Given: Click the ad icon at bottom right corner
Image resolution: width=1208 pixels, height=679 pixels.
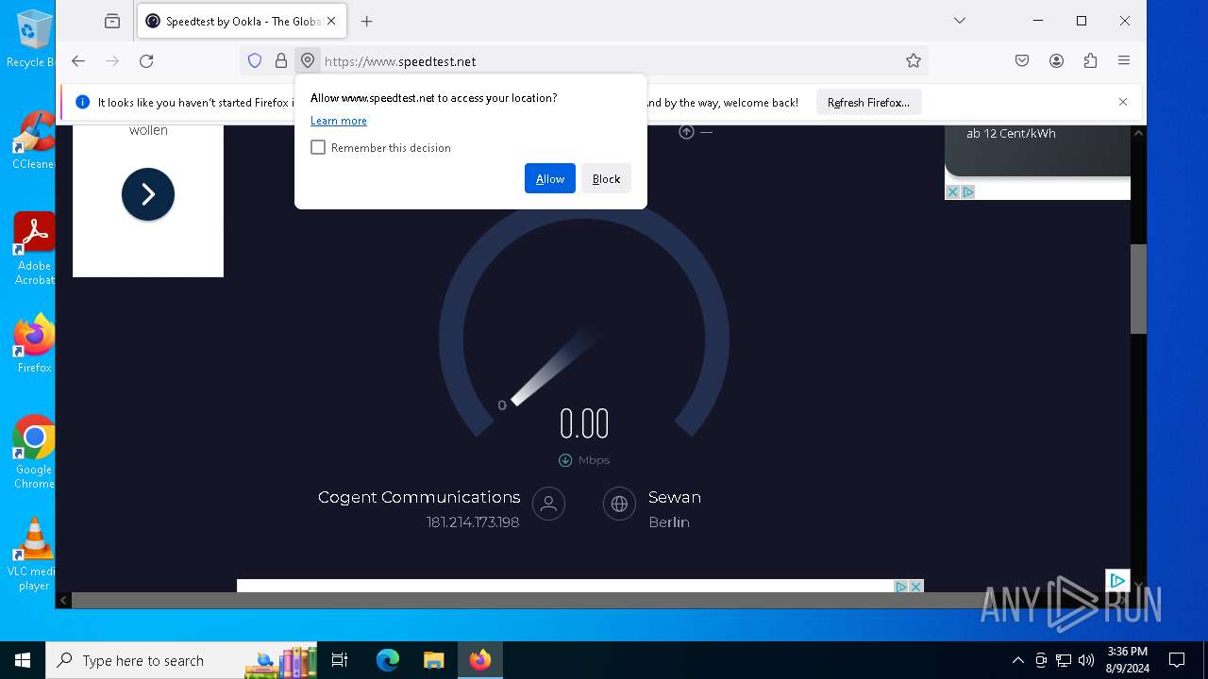Looking at the screenshot, I should (1117, 581).
